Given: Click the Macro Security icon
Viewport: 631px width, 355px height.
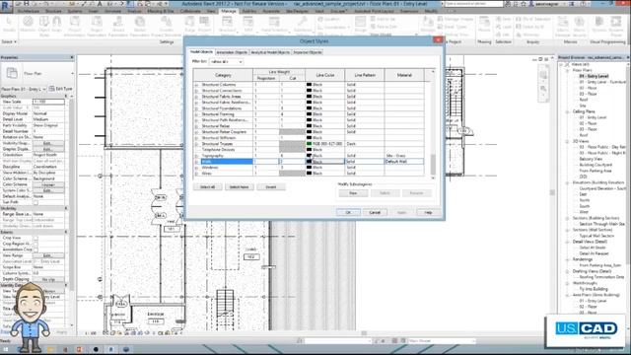Looking at the screenshot, I should coord(579,27).
